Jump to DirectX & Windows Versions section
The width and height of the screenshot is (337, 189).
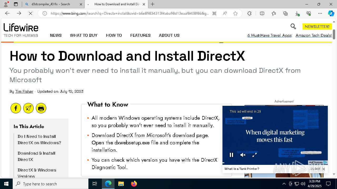[37, 173]
